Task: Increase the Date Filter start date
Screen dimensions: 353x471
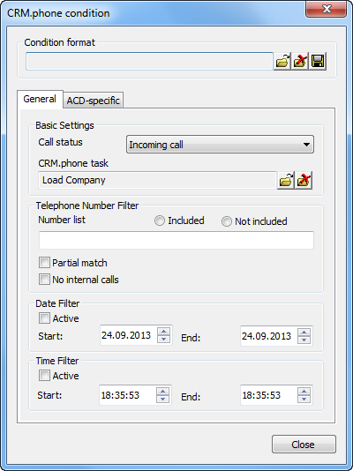Action: tap(164, 332)
